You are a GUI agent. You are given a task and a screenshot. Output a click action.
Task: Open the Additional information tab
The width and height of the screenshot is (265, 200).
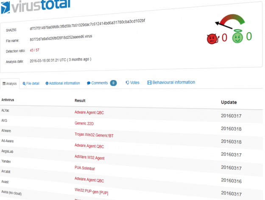point(62,83)
